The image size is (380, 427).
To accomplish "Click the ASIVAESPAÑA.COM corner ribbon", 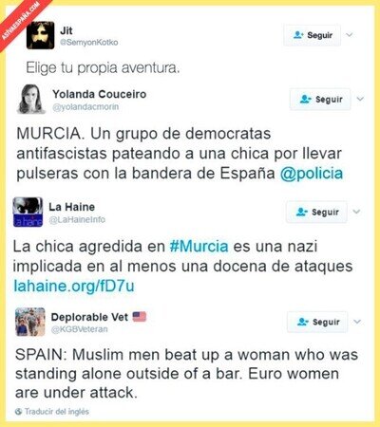I will 22,22.
